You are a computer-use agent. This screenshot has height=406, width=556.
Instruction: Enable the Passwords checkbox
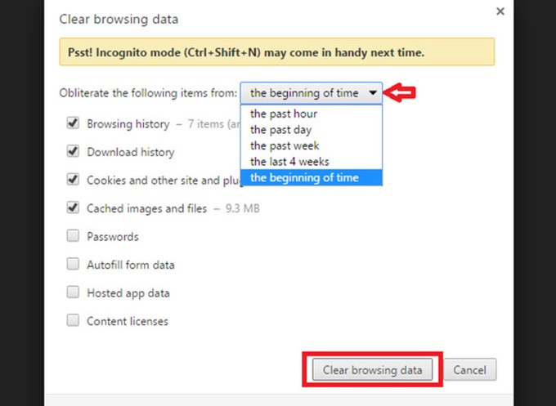[x=73, y=236]
